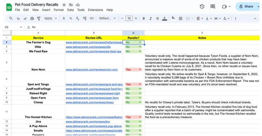The width and height of the screenshot is (262, 136).
Task: Toggle italic formatting
Action: [151, 19]
